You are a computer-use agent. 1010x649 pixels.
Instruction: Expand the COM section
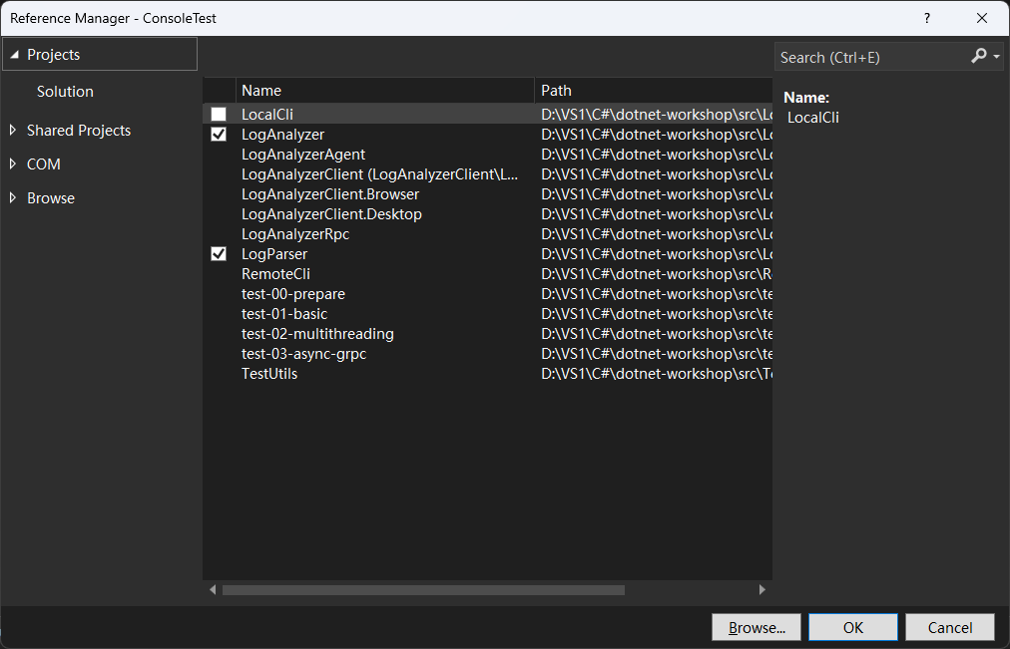click(13, 164)
